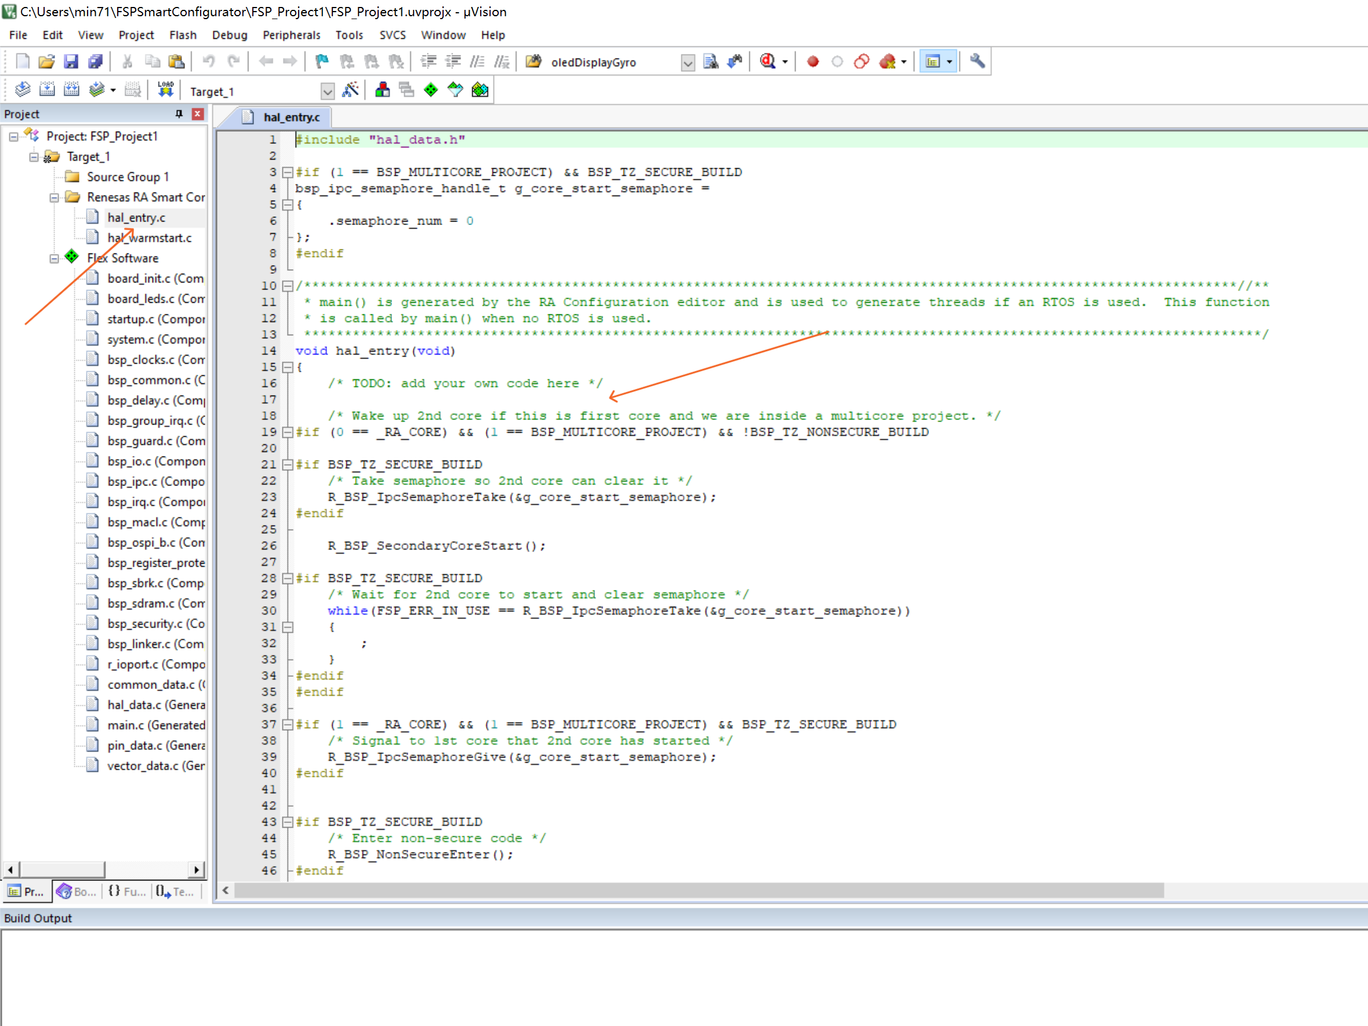
Task: Create a new file with toolbar icon
Action: [22, 61]
